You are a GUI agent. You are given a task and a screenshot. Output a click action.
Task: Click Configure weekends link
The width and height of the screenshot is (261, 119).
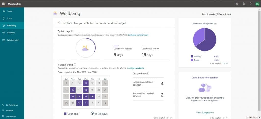click(x=136, y=68)
